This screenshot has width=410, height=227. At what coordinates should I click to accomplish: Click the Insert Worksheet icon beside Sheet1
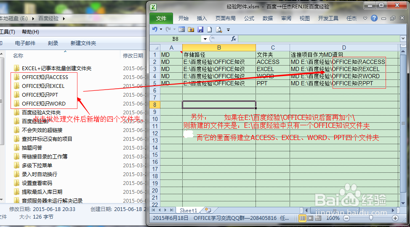click(x=208, y=210)
